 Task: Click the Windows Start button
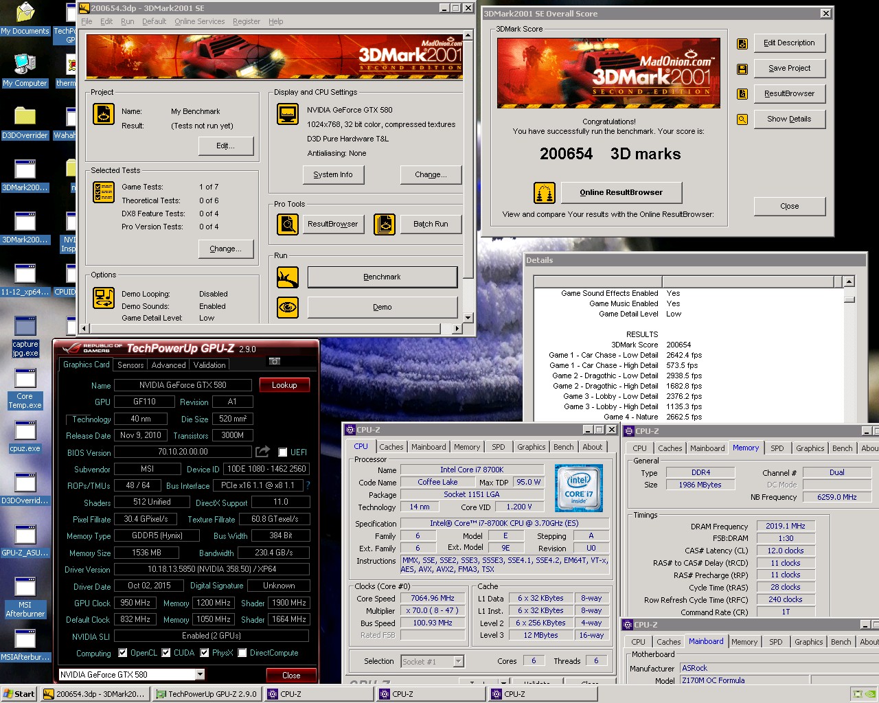[19, 694]
